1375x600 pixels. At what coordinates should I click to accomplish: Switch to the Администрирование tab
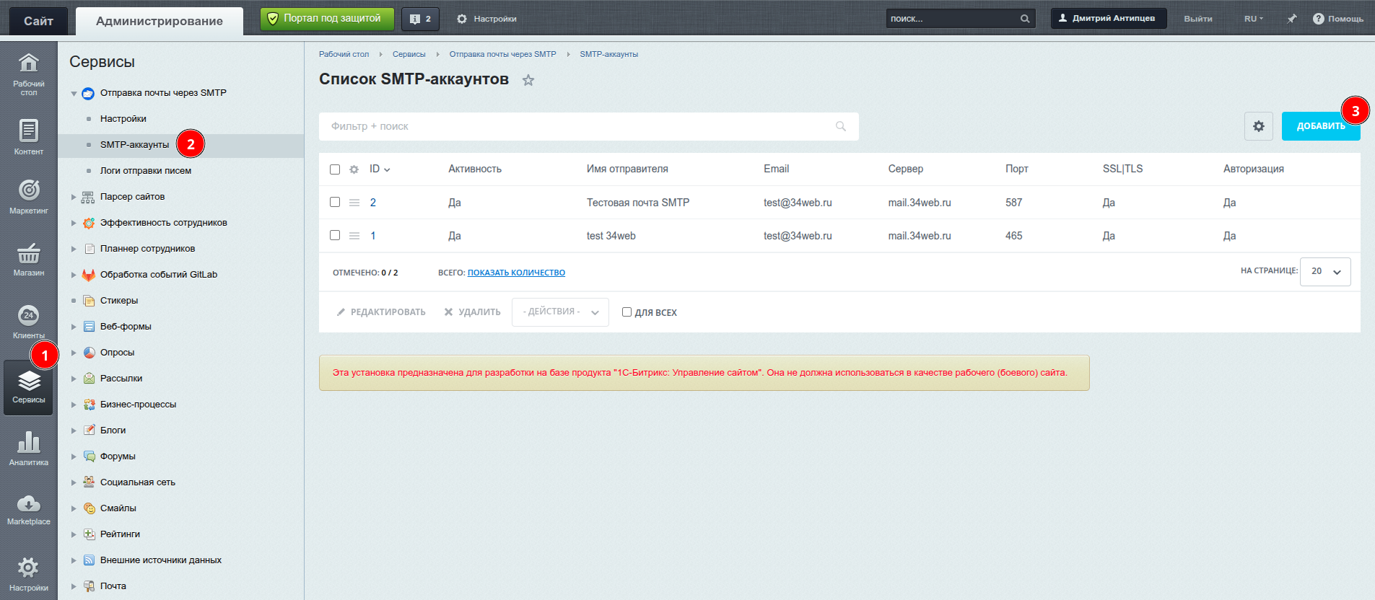160,21
